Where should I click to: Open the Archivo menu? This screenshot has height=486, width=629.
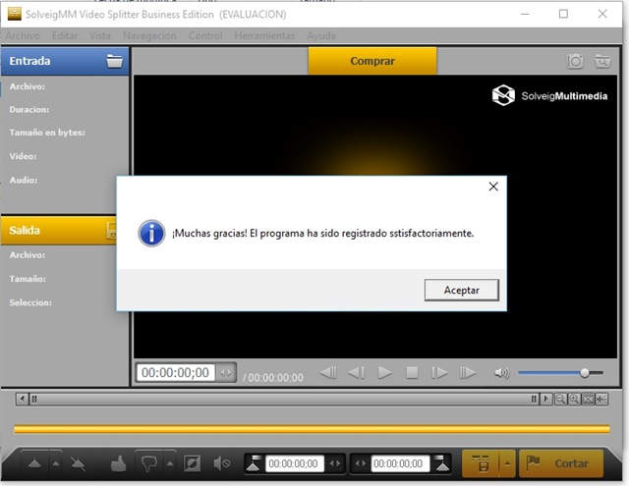point(23,35)
